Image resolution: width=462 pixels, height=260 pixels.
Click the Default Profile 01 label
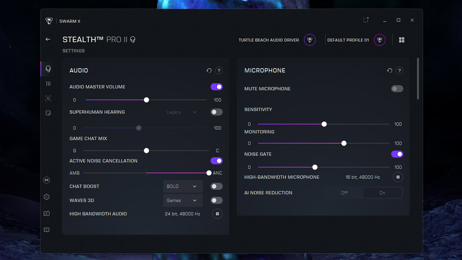pyautogui.click(x=348, y=40)
